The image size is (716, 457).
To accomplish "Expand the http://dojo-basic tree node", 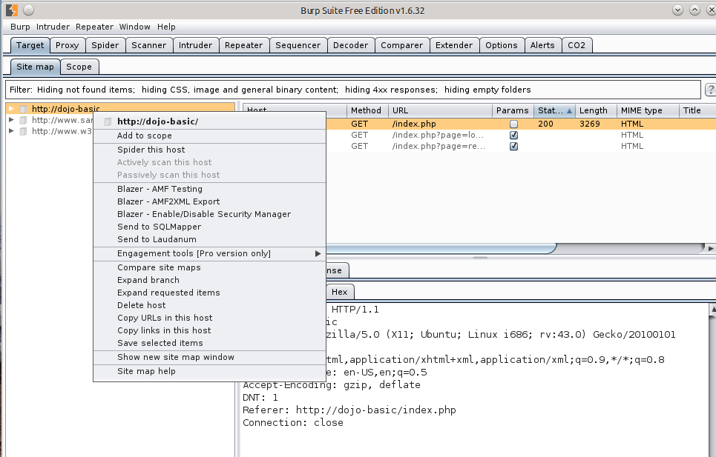I will (x=11, y=110).
